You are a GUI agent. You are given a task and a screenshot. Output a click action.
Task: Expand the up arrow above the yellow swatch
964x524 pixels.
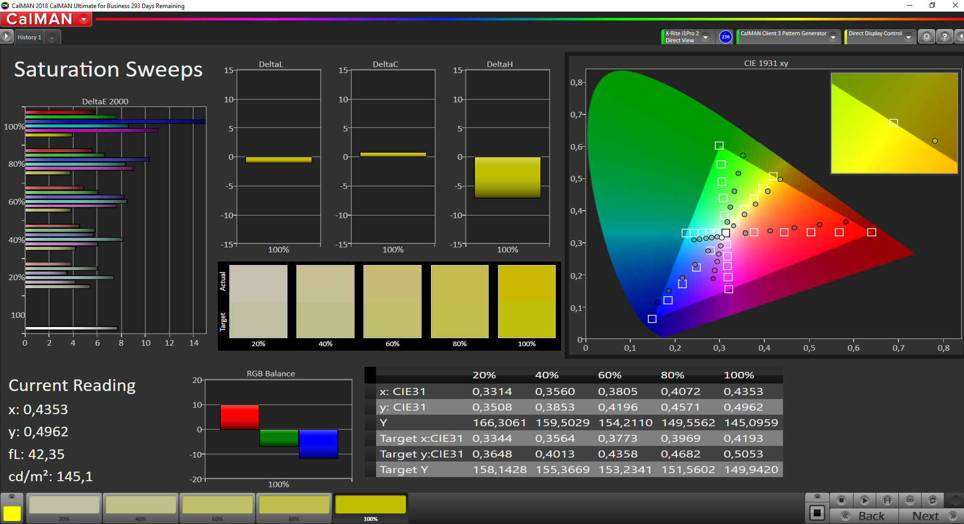(x=12, y=497)
